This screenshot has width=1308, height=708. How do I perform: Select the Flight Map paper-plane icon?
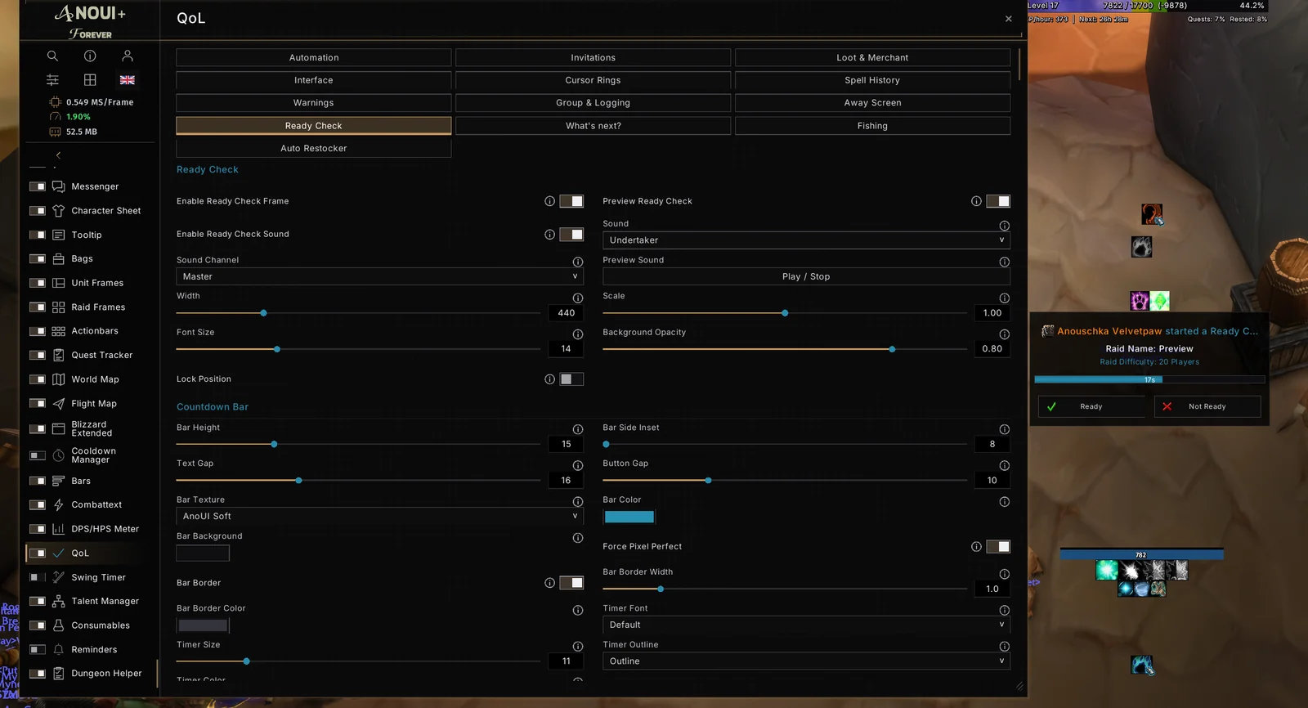pos(58,404)
